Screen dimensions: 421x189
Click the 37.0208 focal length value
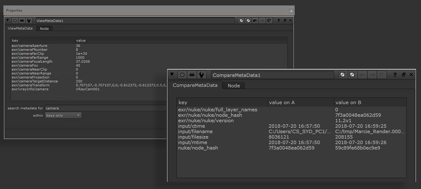click(83, 62)
